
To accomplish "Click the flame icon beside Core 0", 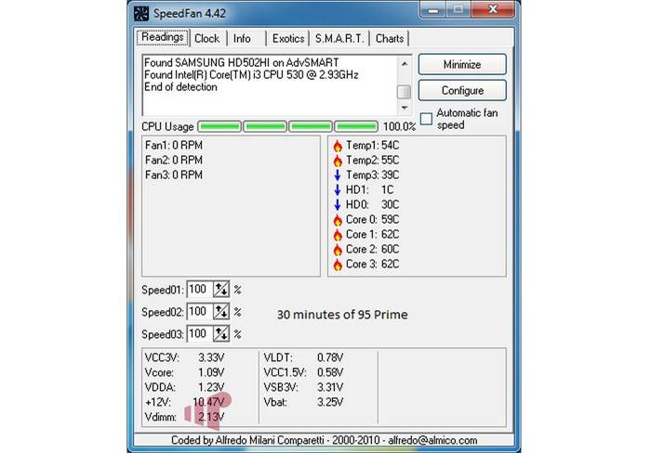I will coord(337,220).
